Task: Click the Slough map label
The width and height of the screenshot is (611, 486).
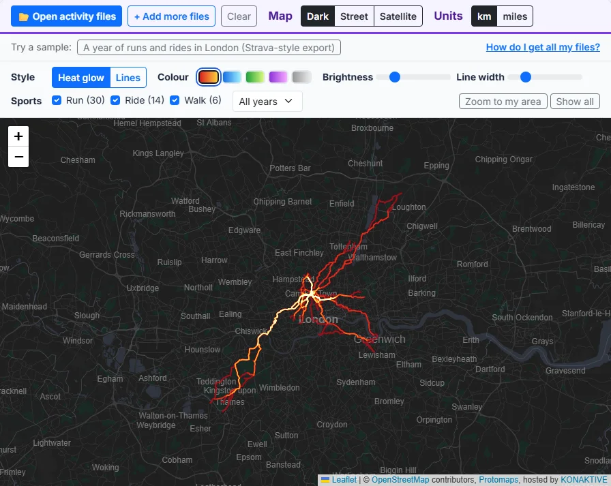Action: (87, 316)
